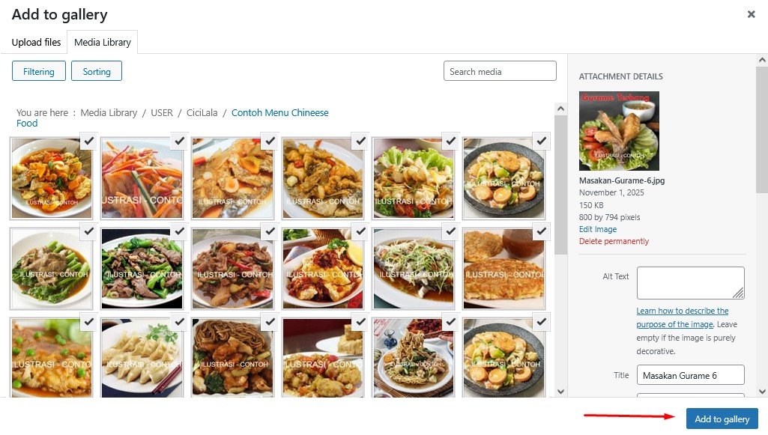The width and height of the screenshot is (768, 435).
Task: Switch to the Upload files tab
Action: pos(36,43)
